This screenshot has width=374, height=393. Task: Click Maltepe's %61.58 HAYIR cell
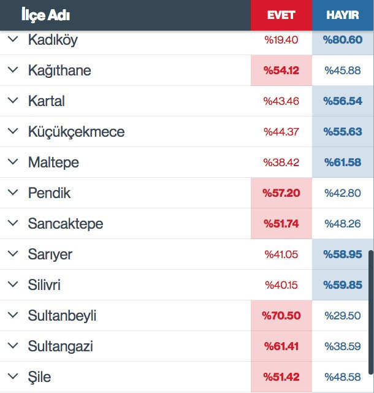(343, 162)
